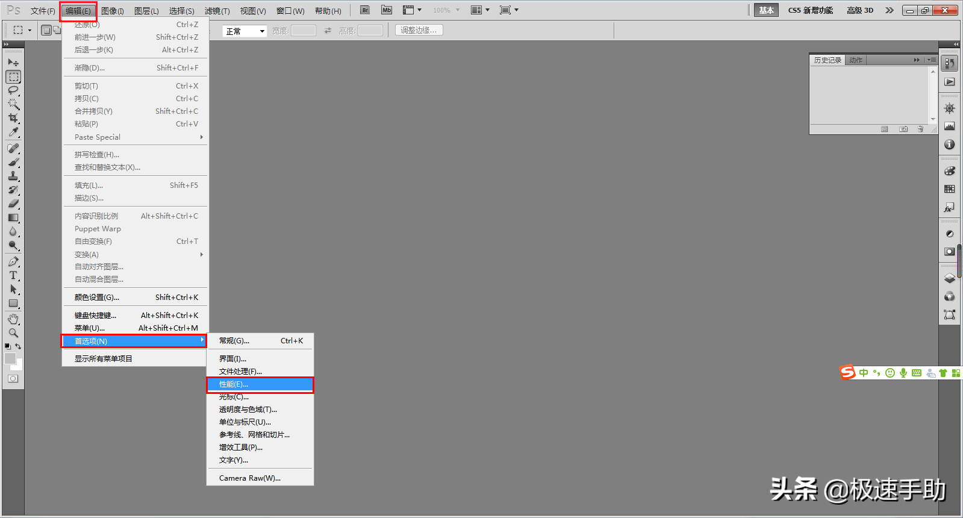Click the history panel delete trash icon
Screen dimensions: 963x518
(920, 129)
